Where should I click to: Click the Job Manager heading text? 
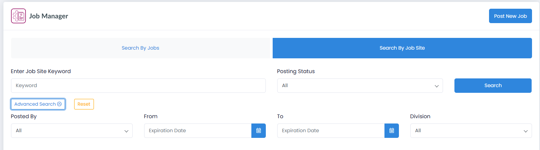[x=49, y=16]
